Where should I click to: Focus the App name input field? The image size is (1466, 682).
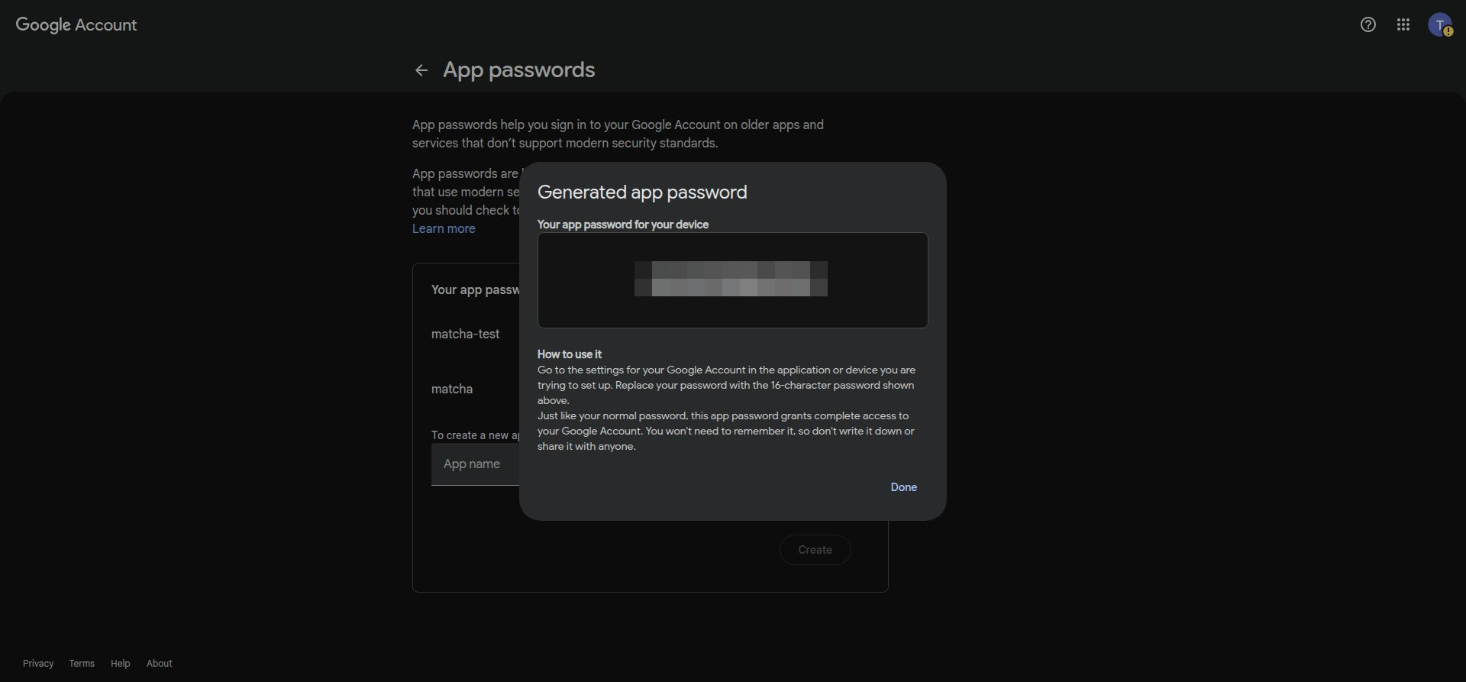coord(471,464)
